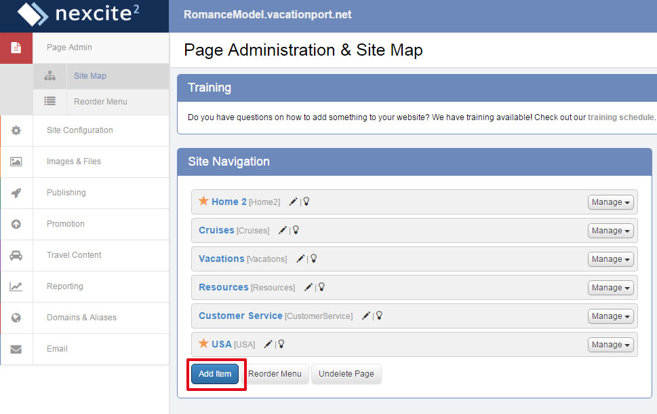This screenshot has width=657, height=414.
Task: Open the Customer Service page link
Action: coord(241,316)
